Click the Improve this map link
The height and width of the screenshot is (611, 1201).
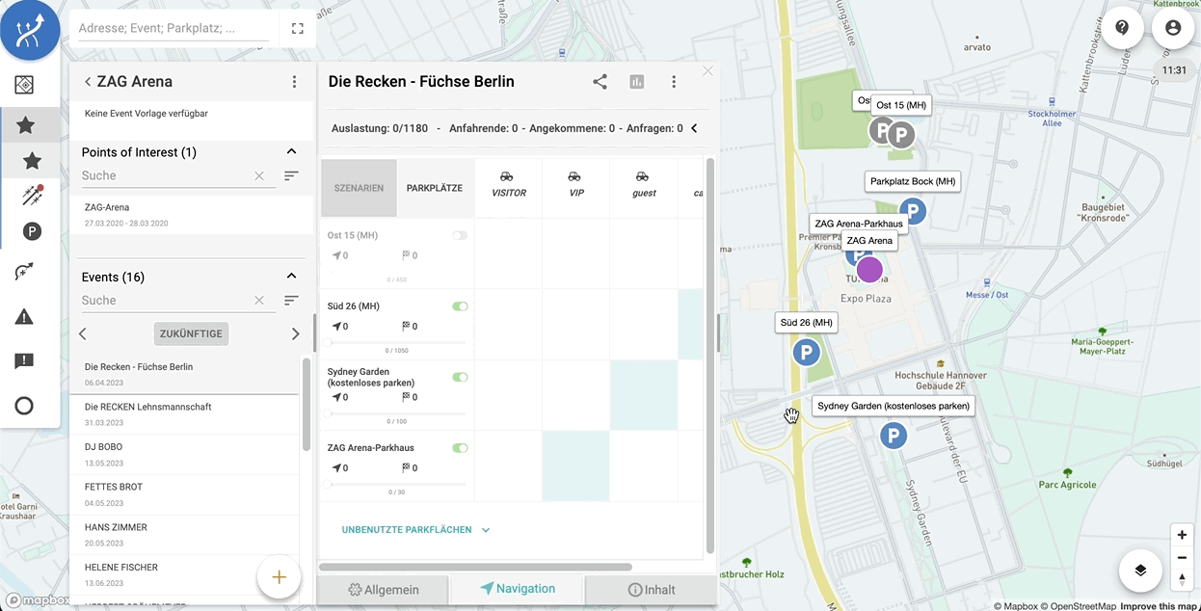click(x=1160, y=606)
